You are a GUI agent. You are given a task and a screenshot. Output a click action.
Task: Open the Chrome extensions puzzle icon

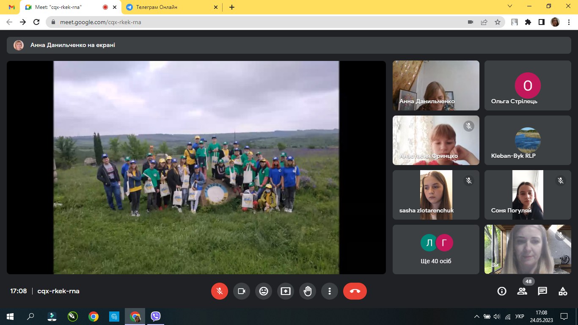pyautogui.click(x=528, y=22)
